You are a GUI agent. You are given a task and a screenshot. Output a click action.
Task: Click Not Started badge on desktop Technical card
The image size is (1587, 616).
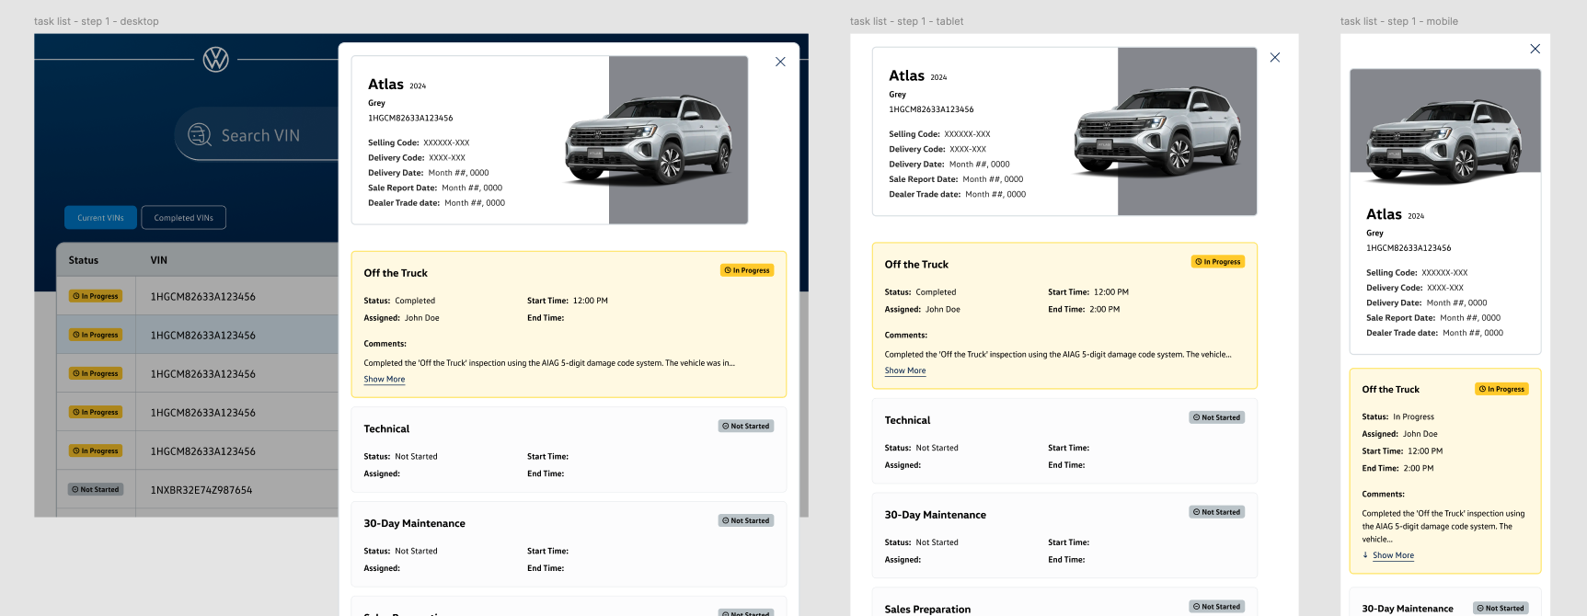[746, 426]
